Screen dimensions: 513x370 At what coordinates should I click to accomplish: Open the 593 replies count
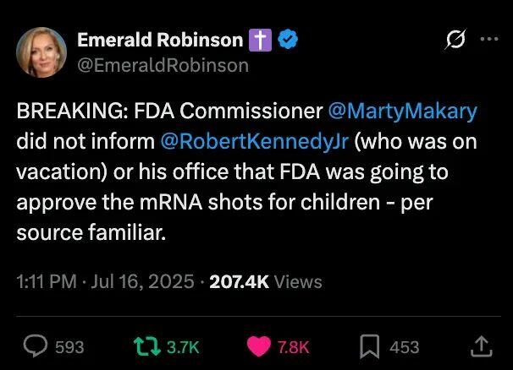pyautogui.click(x=69, y=347)
